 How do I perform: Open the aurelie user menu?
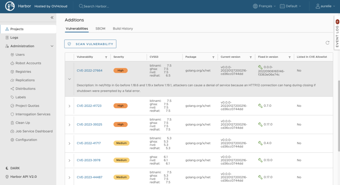(x=325, y=6)
